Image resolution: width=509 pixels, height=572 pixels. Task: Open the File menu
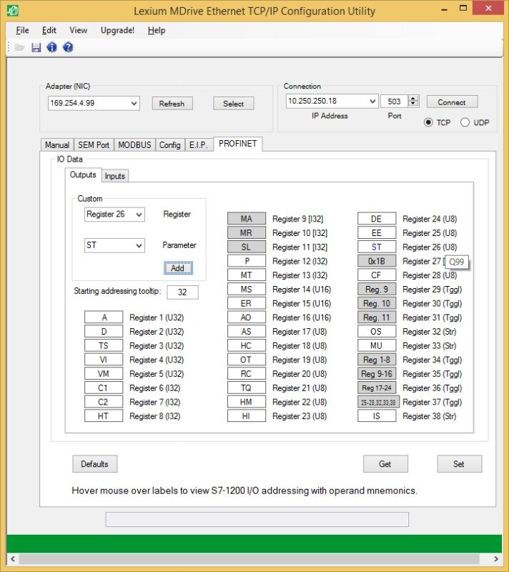coord(23,30)
